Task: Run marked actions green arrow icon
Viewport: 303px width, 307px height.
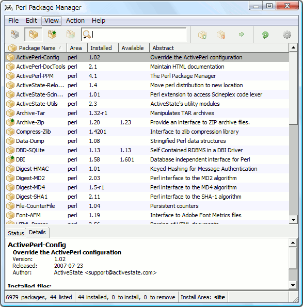Action: 242,35
